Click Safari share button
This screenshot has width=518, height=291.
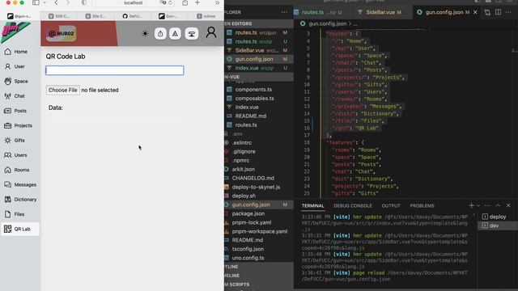[185, 2]
